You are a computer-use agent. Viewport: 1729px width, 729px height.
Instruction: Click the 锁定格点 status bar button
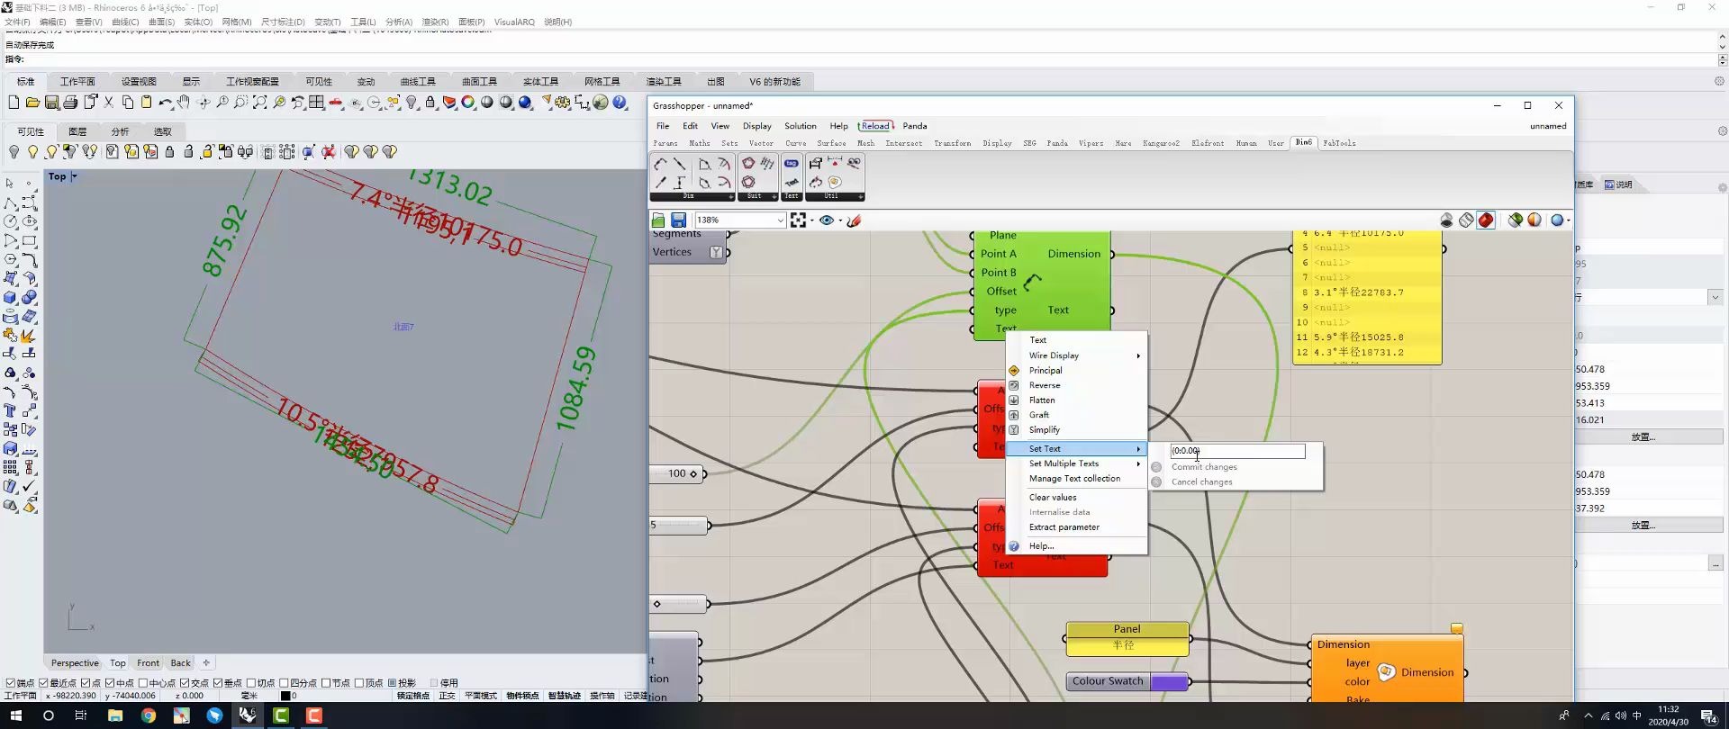pos(413,696)
